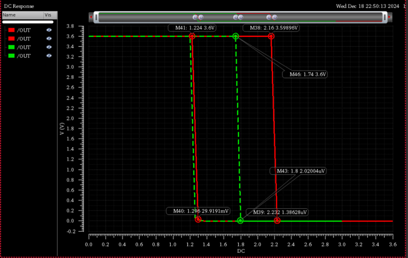408x258 pixels.
Task: Click red circle marker M40 near the 0V line
Action: (x=198, y=219)
